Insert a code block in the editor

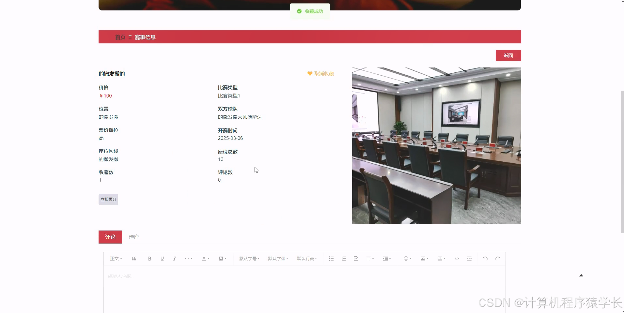(x=457, y=258)
